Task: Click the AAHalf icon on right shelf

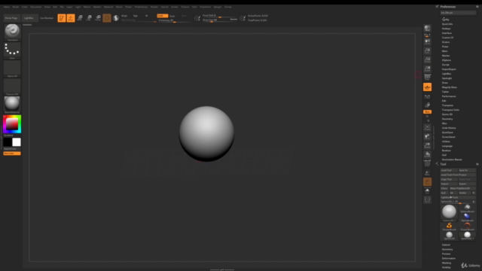Action: (x=427, y=69)
